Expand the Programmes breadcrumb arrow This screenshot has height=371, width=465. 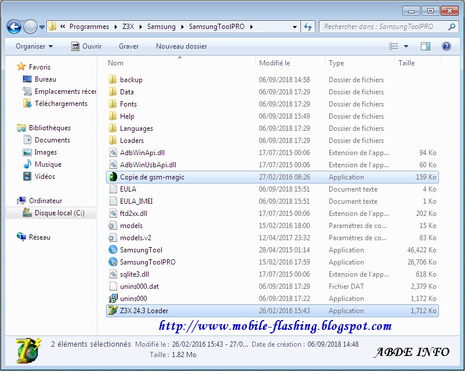(115, 27)
